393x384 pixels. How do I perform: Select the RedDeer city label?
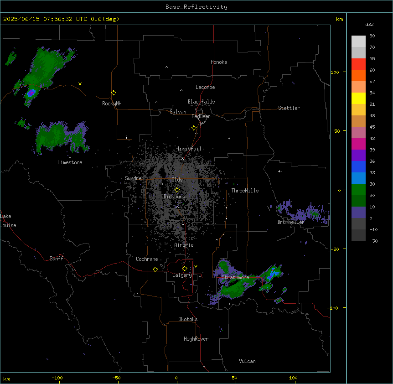coord(201,116)
